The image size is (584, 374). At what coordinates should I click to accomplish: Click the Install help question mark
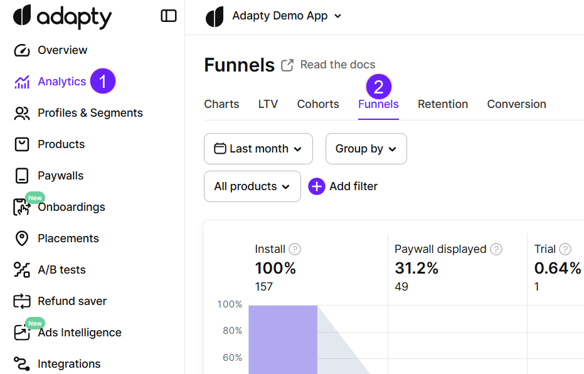pyautogui.click(x=295, y=249)
